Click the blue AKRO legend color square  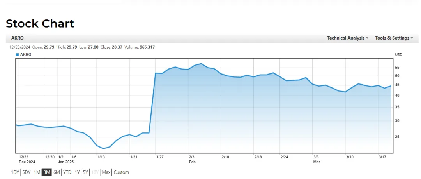tap(17, 55)
